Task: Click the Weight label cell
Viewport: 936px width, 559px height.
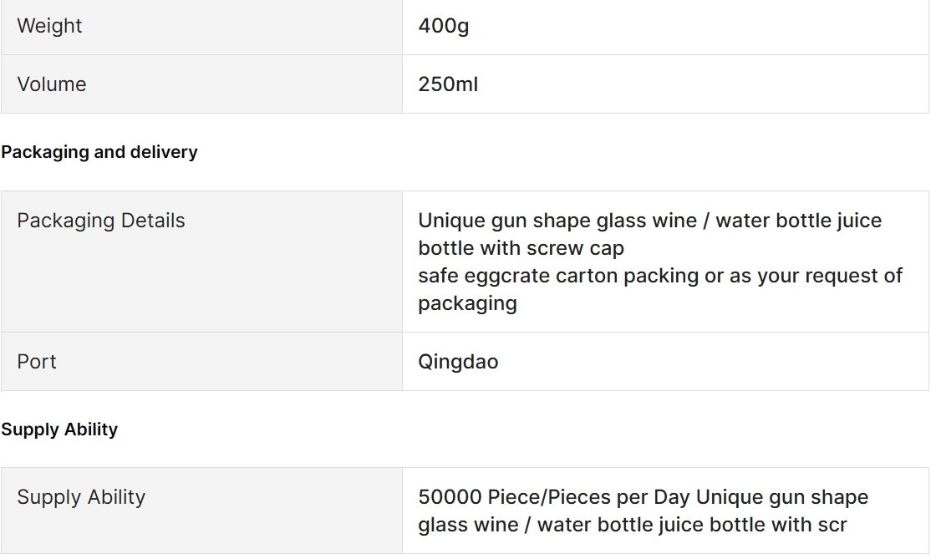Action: (201, 27)
